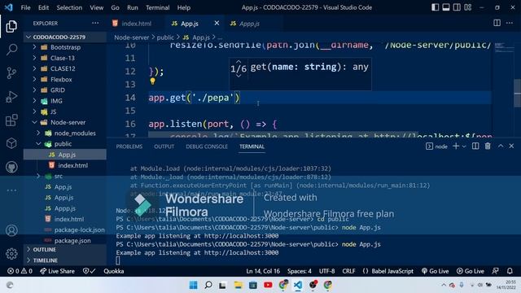Switch to the OUTPUT panel tab
This screenshot has height=293, width=521.
point(164,146)
